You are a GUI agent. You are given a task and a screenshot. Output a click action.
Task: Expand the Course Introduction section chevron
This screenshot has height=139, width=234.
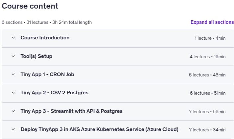(13, 38)
